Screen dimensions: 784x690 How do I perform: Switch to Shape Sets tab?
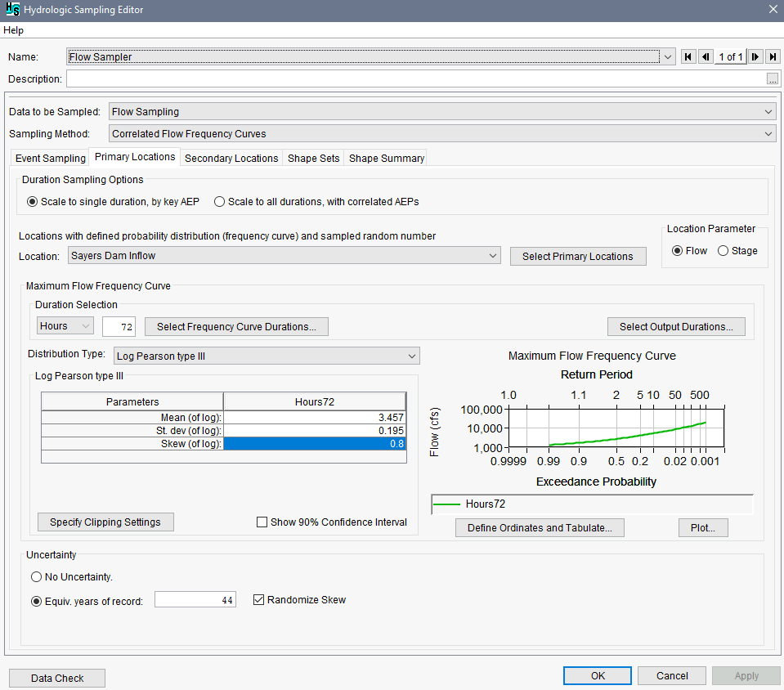pyautogui.click(x=313, y=158)
